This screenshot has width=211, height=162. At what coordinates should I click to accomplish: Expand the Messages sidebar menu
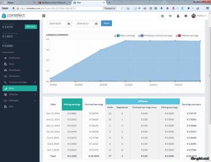20,100
